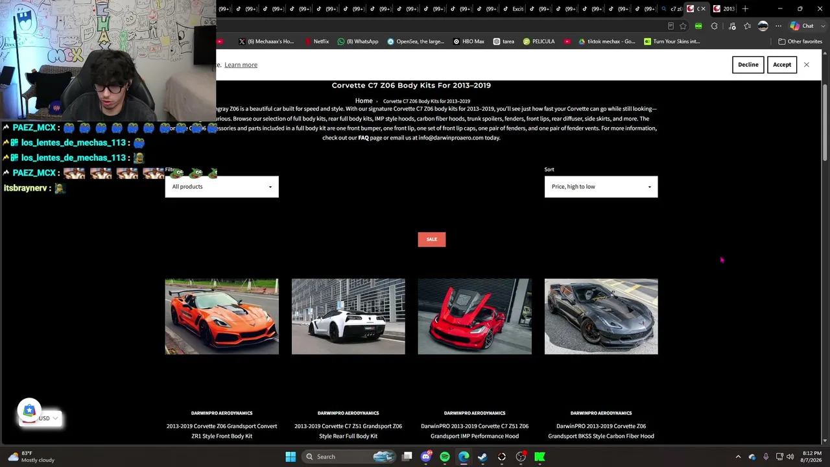
Task: Open the USD currency selector
Action: (41, 418)
